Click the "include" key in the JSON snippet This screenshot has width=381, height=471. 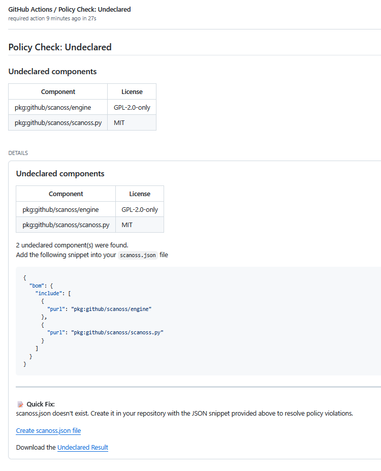49,294
